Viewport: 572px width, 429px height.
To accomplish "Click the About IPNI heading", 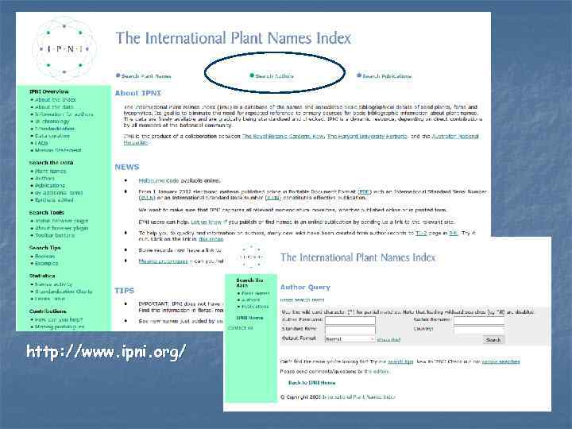I will [x=138, y=93].
